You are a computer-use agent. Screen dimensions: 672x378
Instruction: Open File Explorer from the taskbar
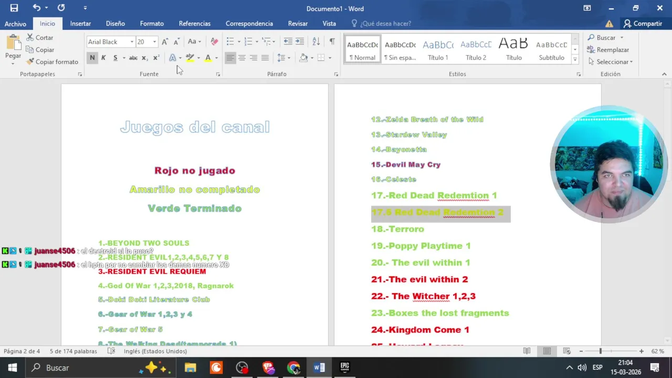190,367
